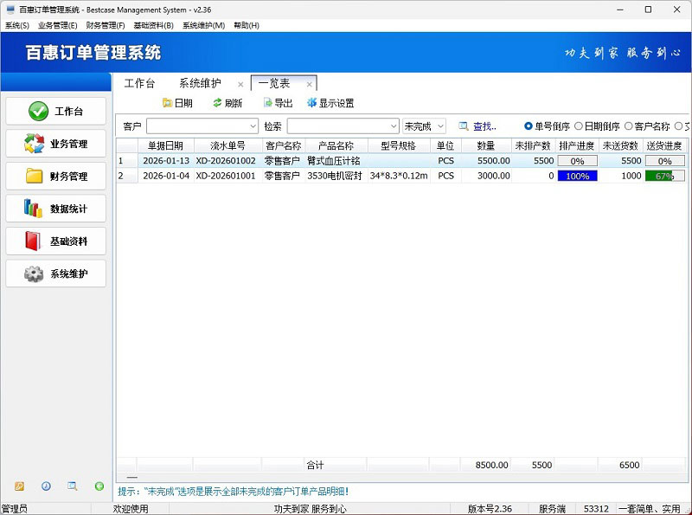Switch to the 工作台 tab
The height and width of the screenshot is (515, 692).
click(x=139, y=83)
